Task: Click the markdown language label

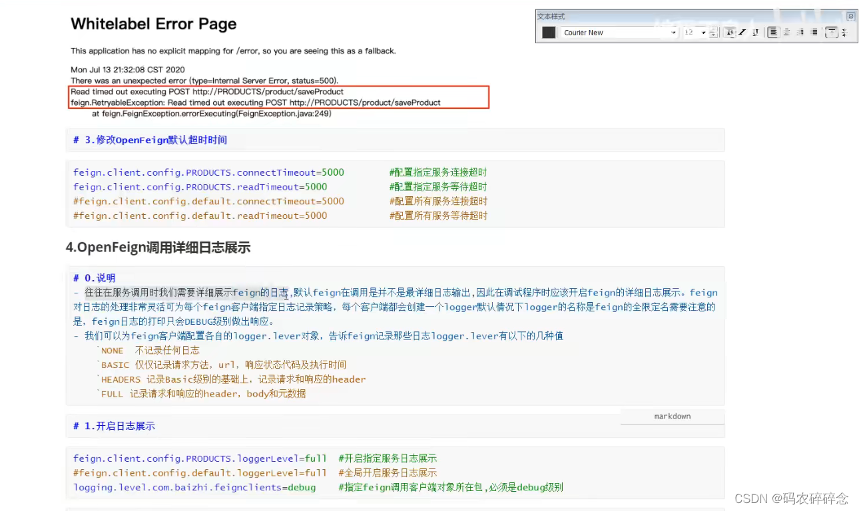Action: 673,417
